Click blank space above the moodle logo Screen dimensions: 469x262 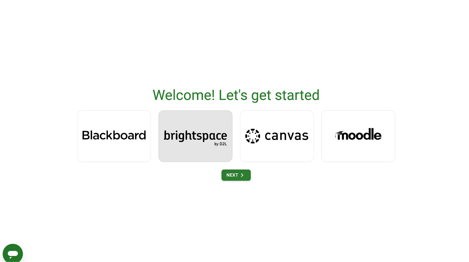pyautogui.click(x=358, y=119)
